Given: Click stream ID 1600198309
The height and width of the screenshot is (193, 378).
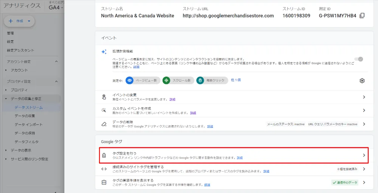Looking at the screenshot, I should [x=296, y=15].
